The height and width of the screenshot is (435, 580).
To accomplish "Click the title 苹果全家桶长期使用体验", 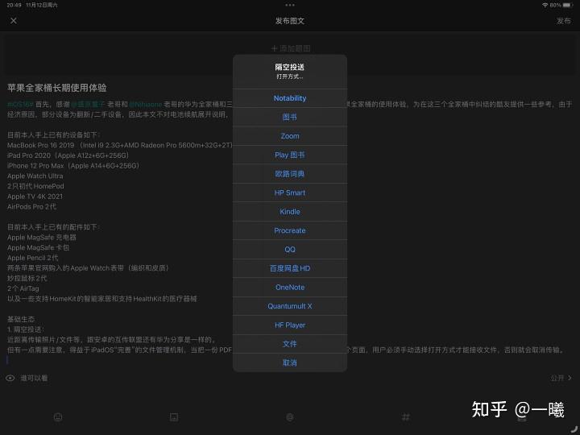I will pyautogui.click(x=57, y=88).
